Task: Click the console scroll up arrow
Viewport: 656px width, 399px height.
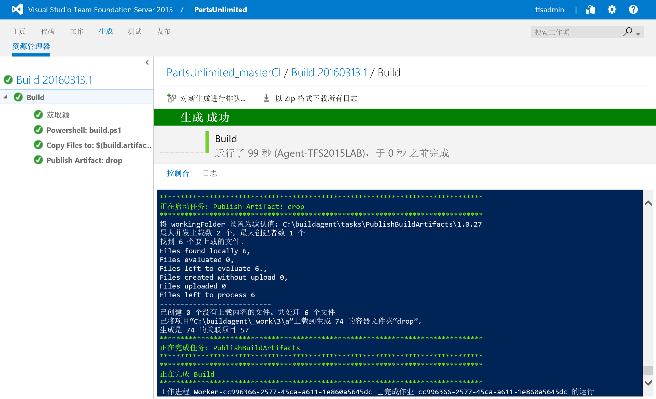Action: 648,203
